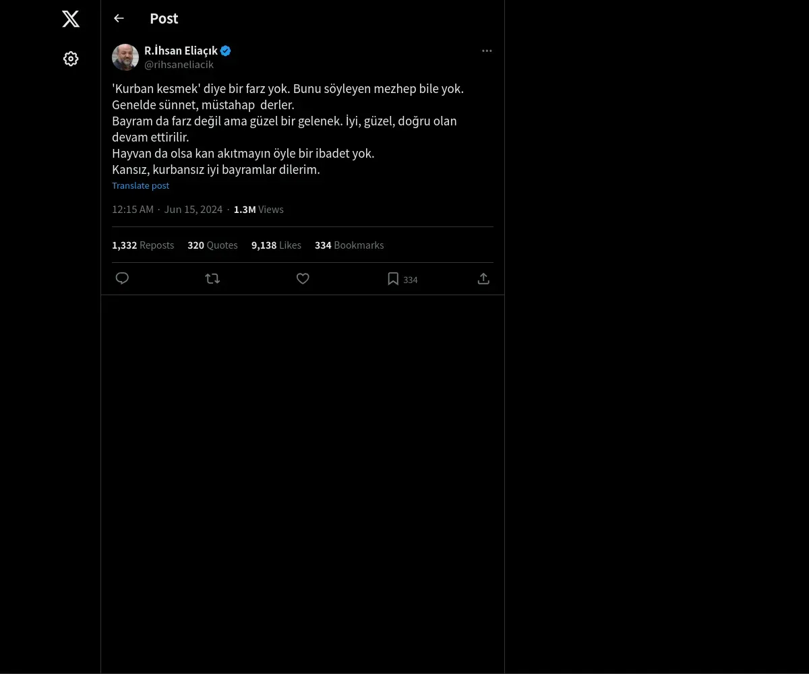The height and width of the screenshot is (674, 809).
Task: View the 1,332 Reposts list
Action: click(143, 245)
